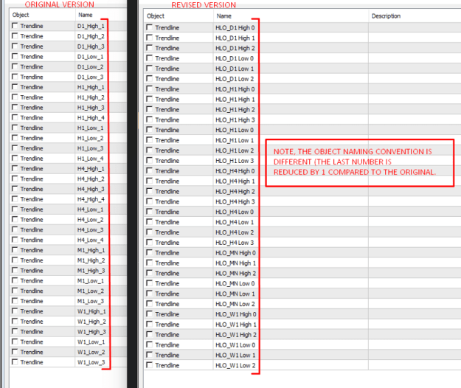461x388 pixels.
Task: Tick the H1_High_4 trendline checkbox
Action: pyautogui.click(x=15, y=117)
